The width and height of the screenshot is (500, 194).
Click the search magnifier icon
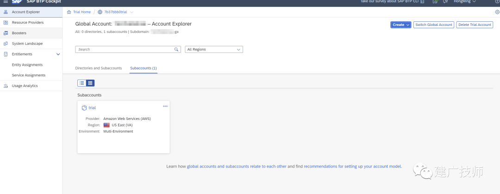point(176,50)
